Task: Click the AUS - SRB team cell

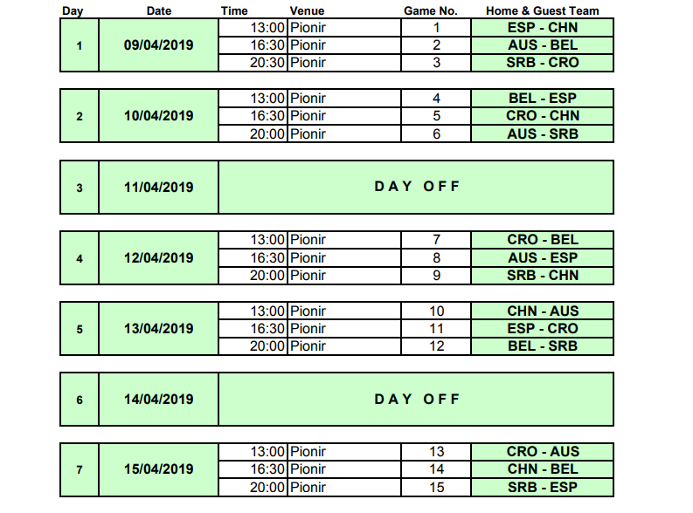Action: (542, 134)
